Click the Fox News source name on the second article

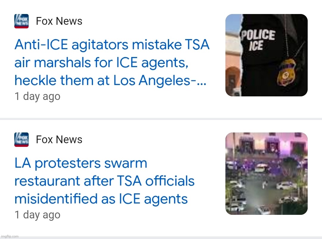tap(59, 140)
